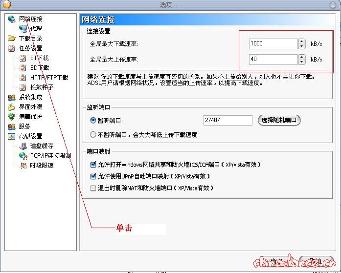The height and width of the screenshot is (273, 341).
Task: Click the 病毒保护 shield icon
Action: coord(11,117)
